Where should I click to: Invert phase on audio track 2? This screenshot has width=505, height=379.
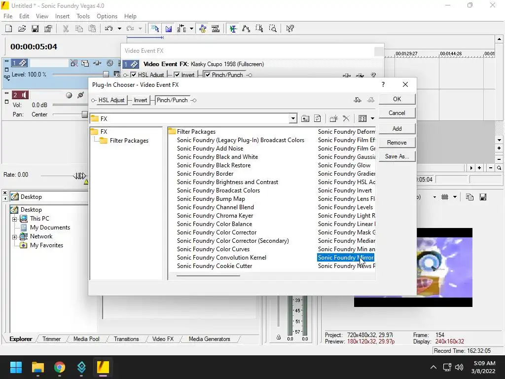pos(81,95)
